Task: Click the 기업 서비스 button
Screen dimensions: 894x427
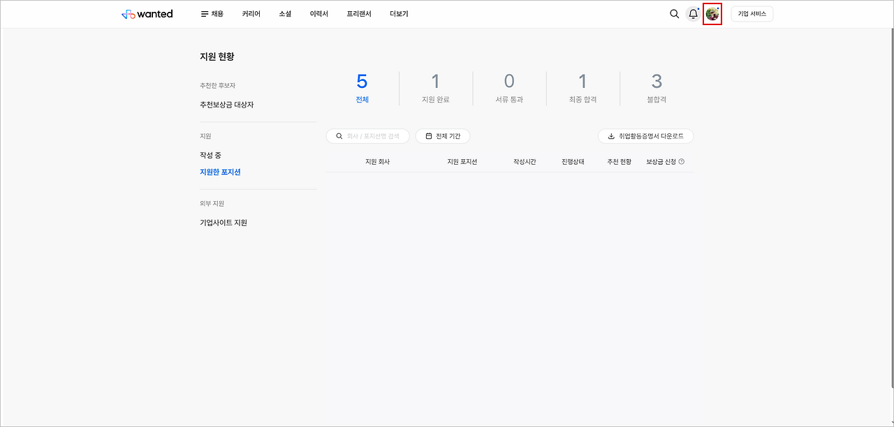Action: [x=752, y=14]
